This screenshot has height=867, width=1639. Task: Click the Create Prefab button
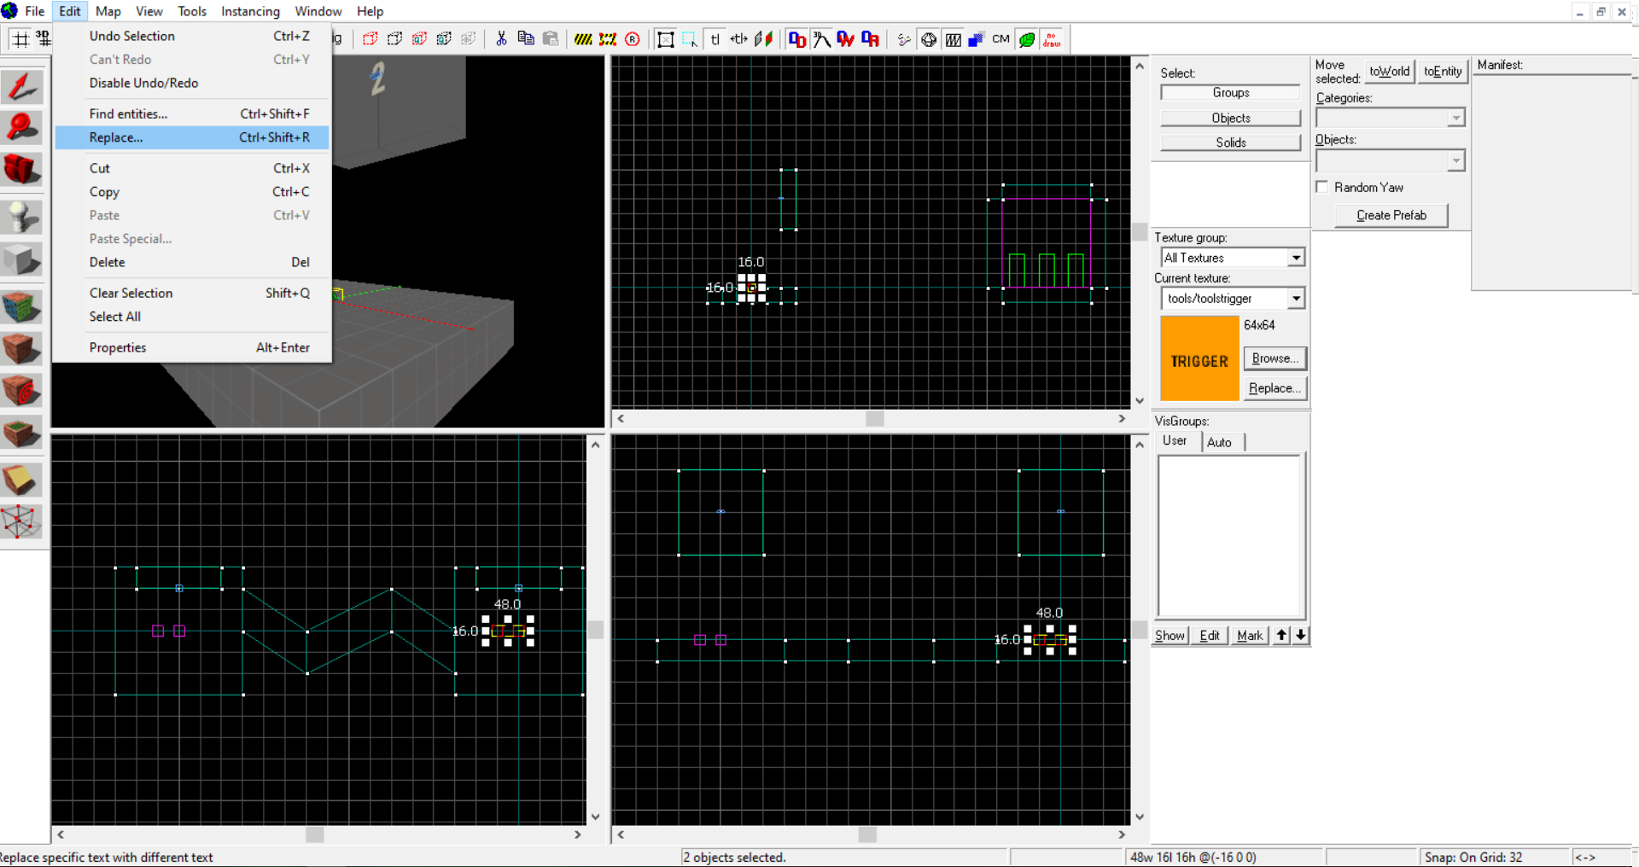1391,215
